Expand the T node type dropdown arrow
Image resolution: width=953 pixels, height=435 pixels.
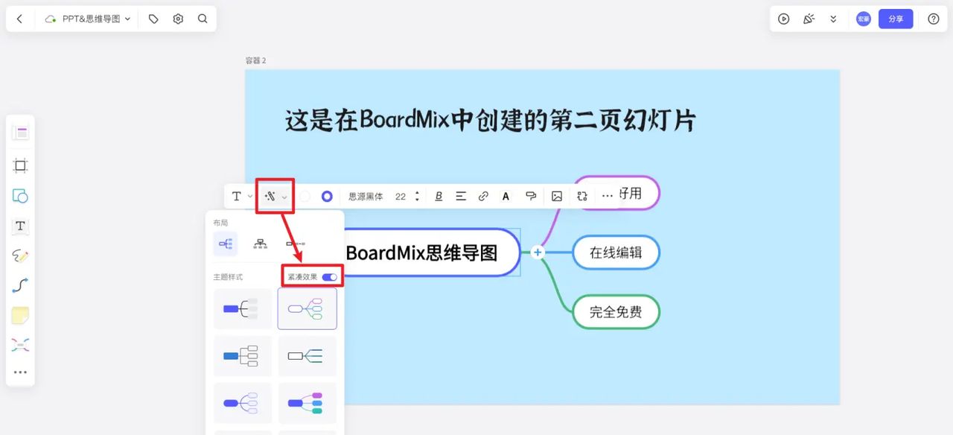point(249,197)
